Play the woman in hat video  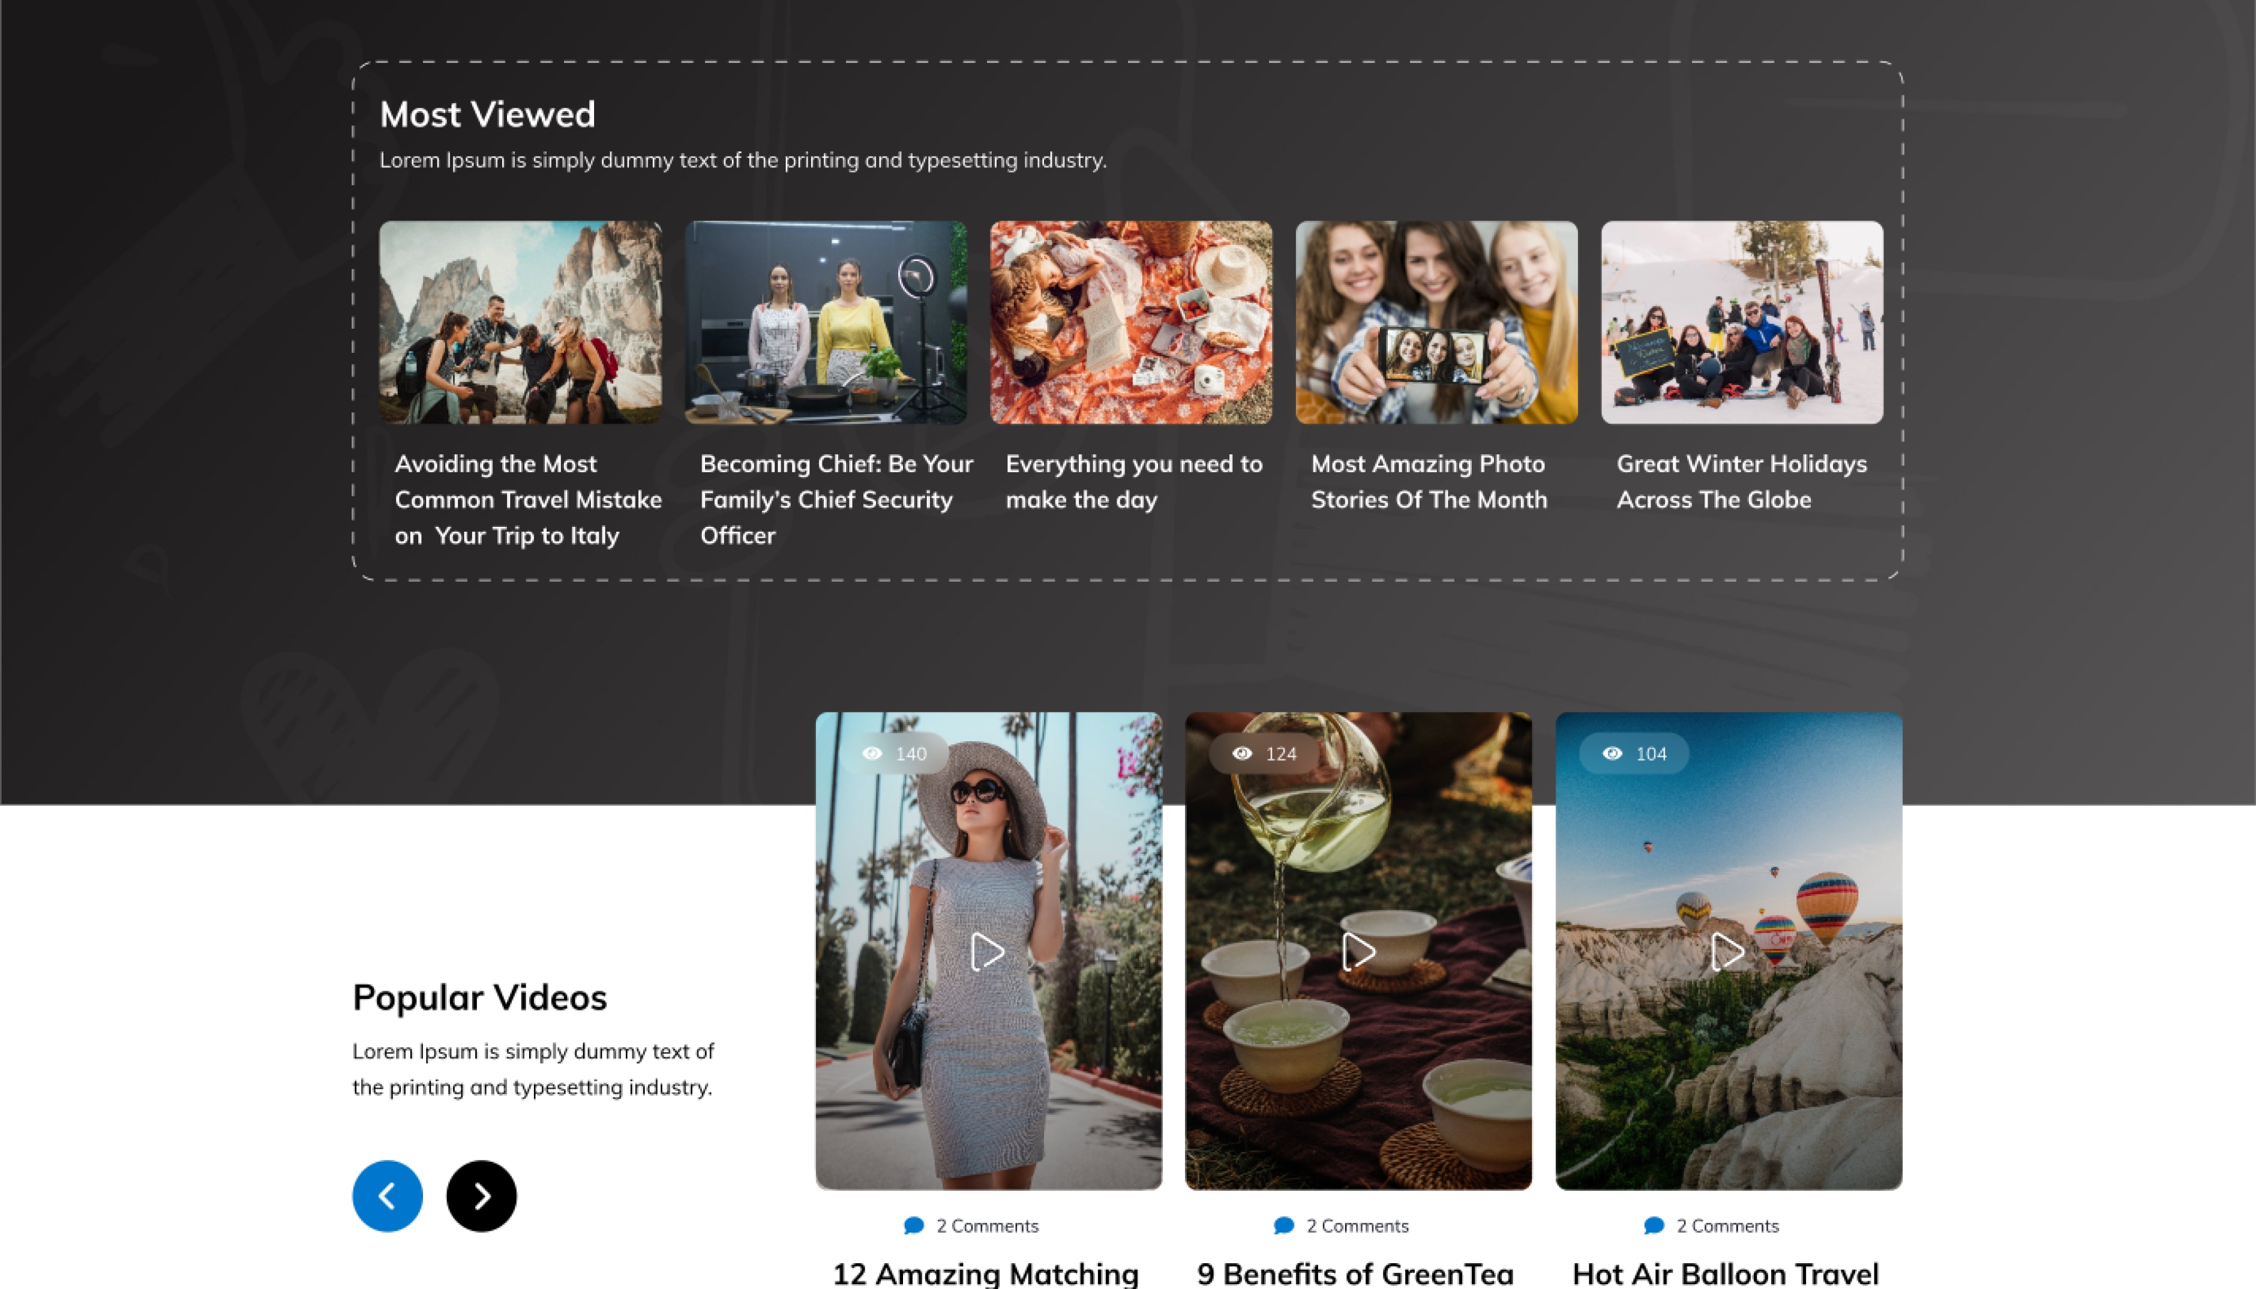pos(987,952)
